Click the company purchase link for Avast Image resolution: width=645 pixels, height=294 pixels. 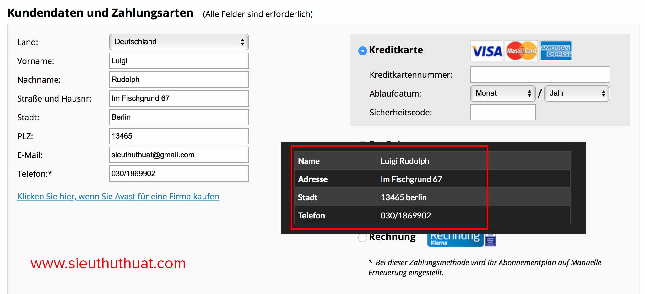tap(118, 197)
